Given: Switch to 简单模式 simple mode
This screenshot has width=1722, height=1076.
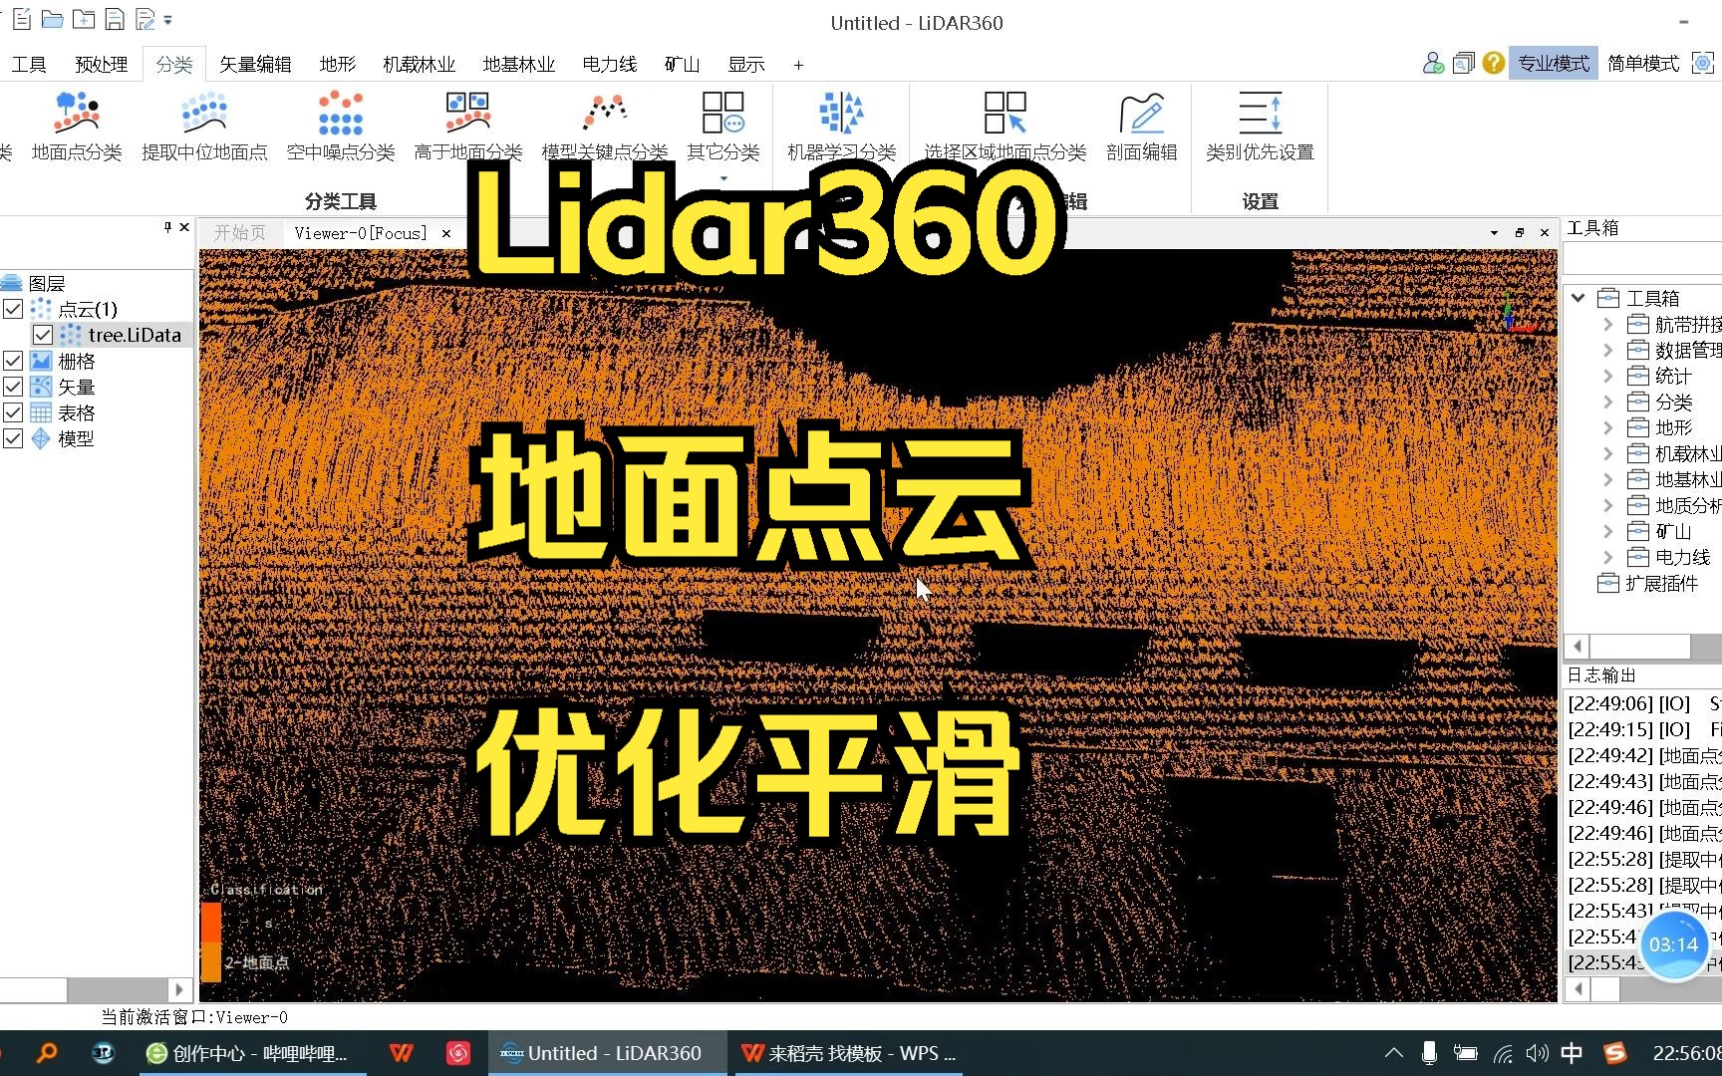Looking at the screenshot, I should [x=1643, y=64].
